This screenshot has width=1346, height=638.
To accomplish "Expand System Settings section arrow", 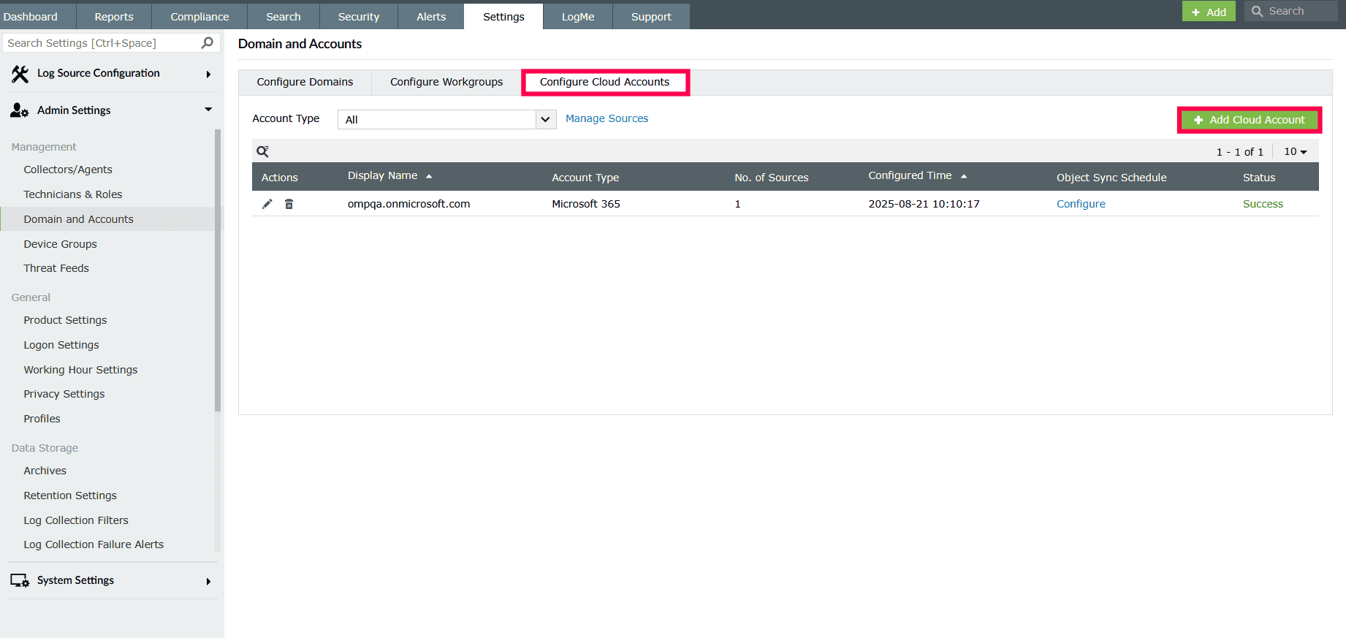I will coord(208,582).
